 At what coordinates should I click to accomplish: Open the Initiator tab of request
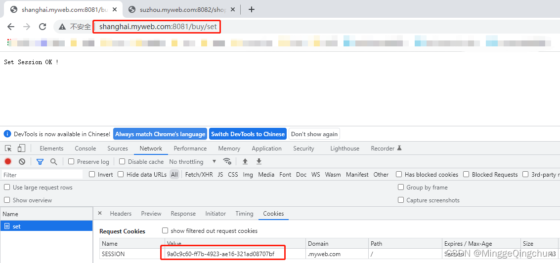coord(215,214)
